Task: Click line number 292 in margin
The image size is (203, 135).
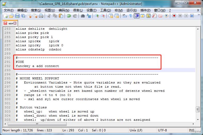Action: pyautogui.click(x=7, y=66)
